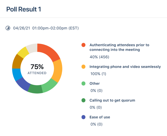Click the Integrating phone and video seamlessly label
The width and height of the screenshot is (167, 136).
click(x=125, y=67)
